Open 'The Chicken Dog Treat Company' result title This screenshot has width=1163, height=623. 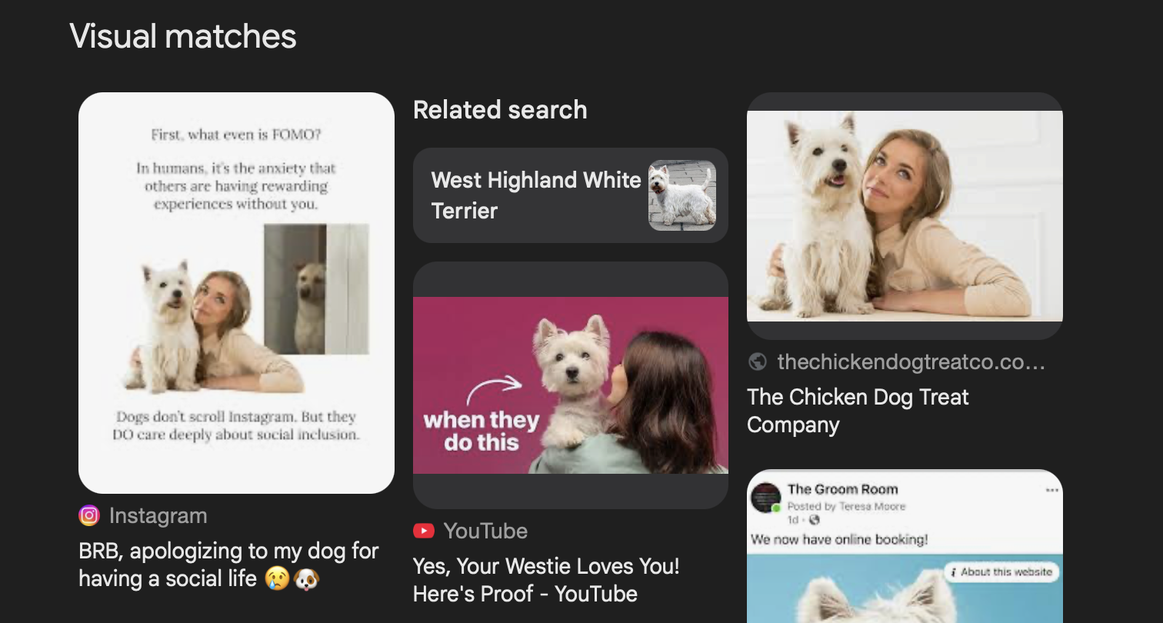858,411
